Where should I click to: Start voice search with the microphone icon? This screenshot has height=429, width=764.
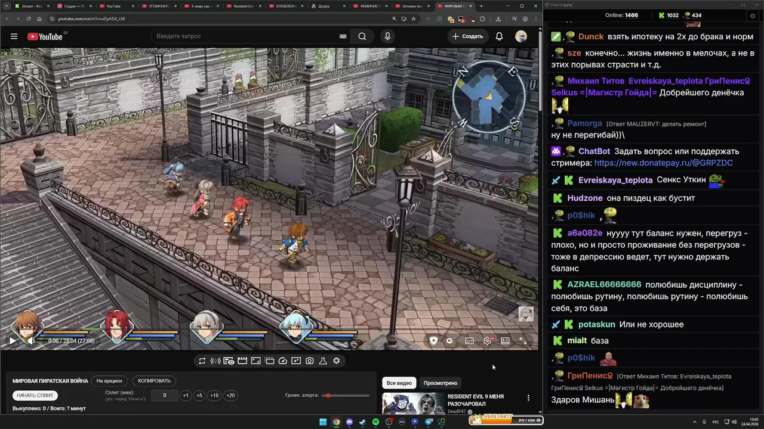387,36
